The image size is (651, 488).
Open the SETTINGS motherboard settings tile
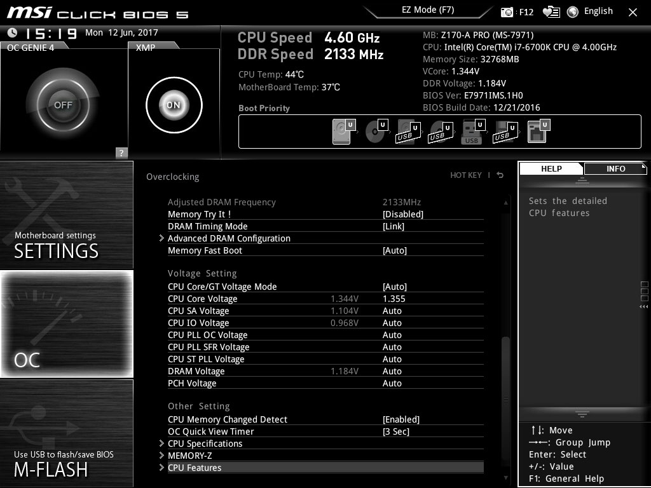67,215
